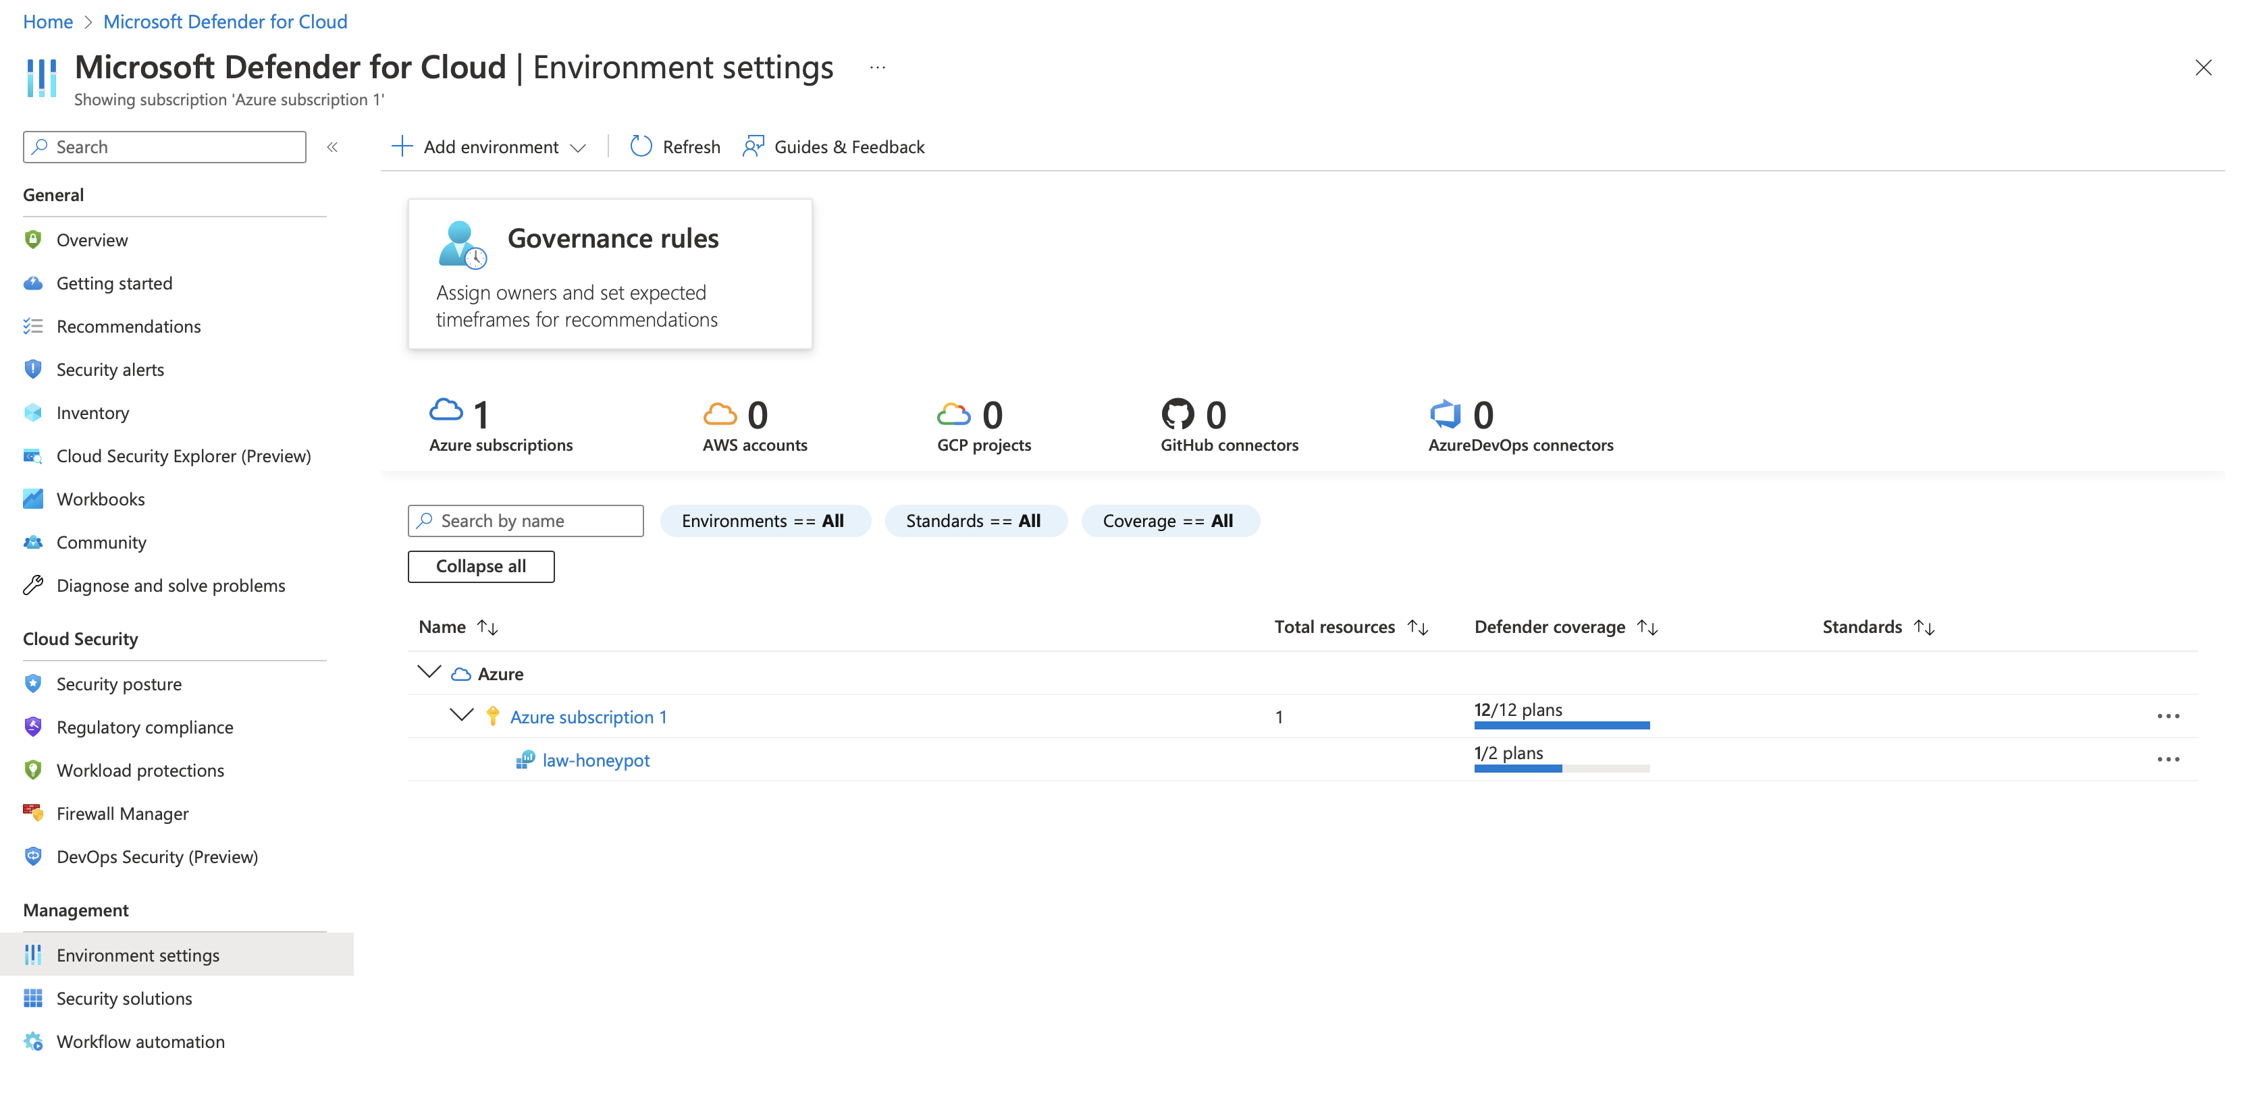Click the Getting started cloud icon
2247x1108 pixels.
point(33,283)
